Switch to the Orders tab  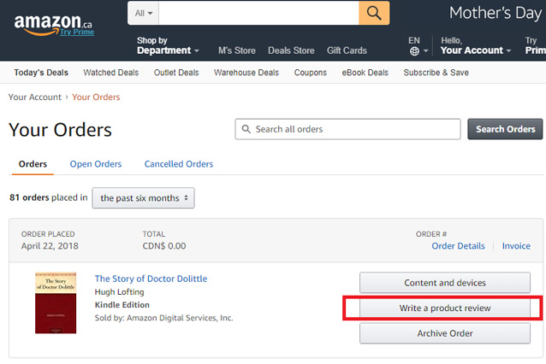click(x=33, y=164)
